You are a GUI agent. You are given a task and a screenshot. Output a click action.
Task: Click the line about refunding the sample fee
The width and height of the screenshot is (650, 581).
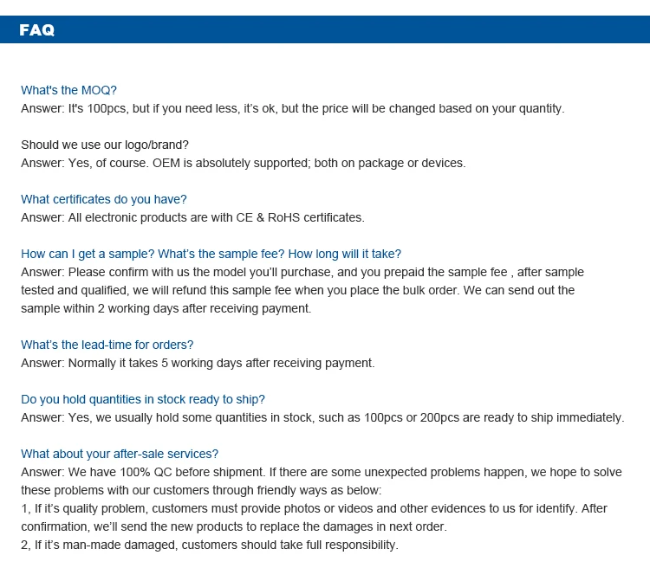[297, 290]
